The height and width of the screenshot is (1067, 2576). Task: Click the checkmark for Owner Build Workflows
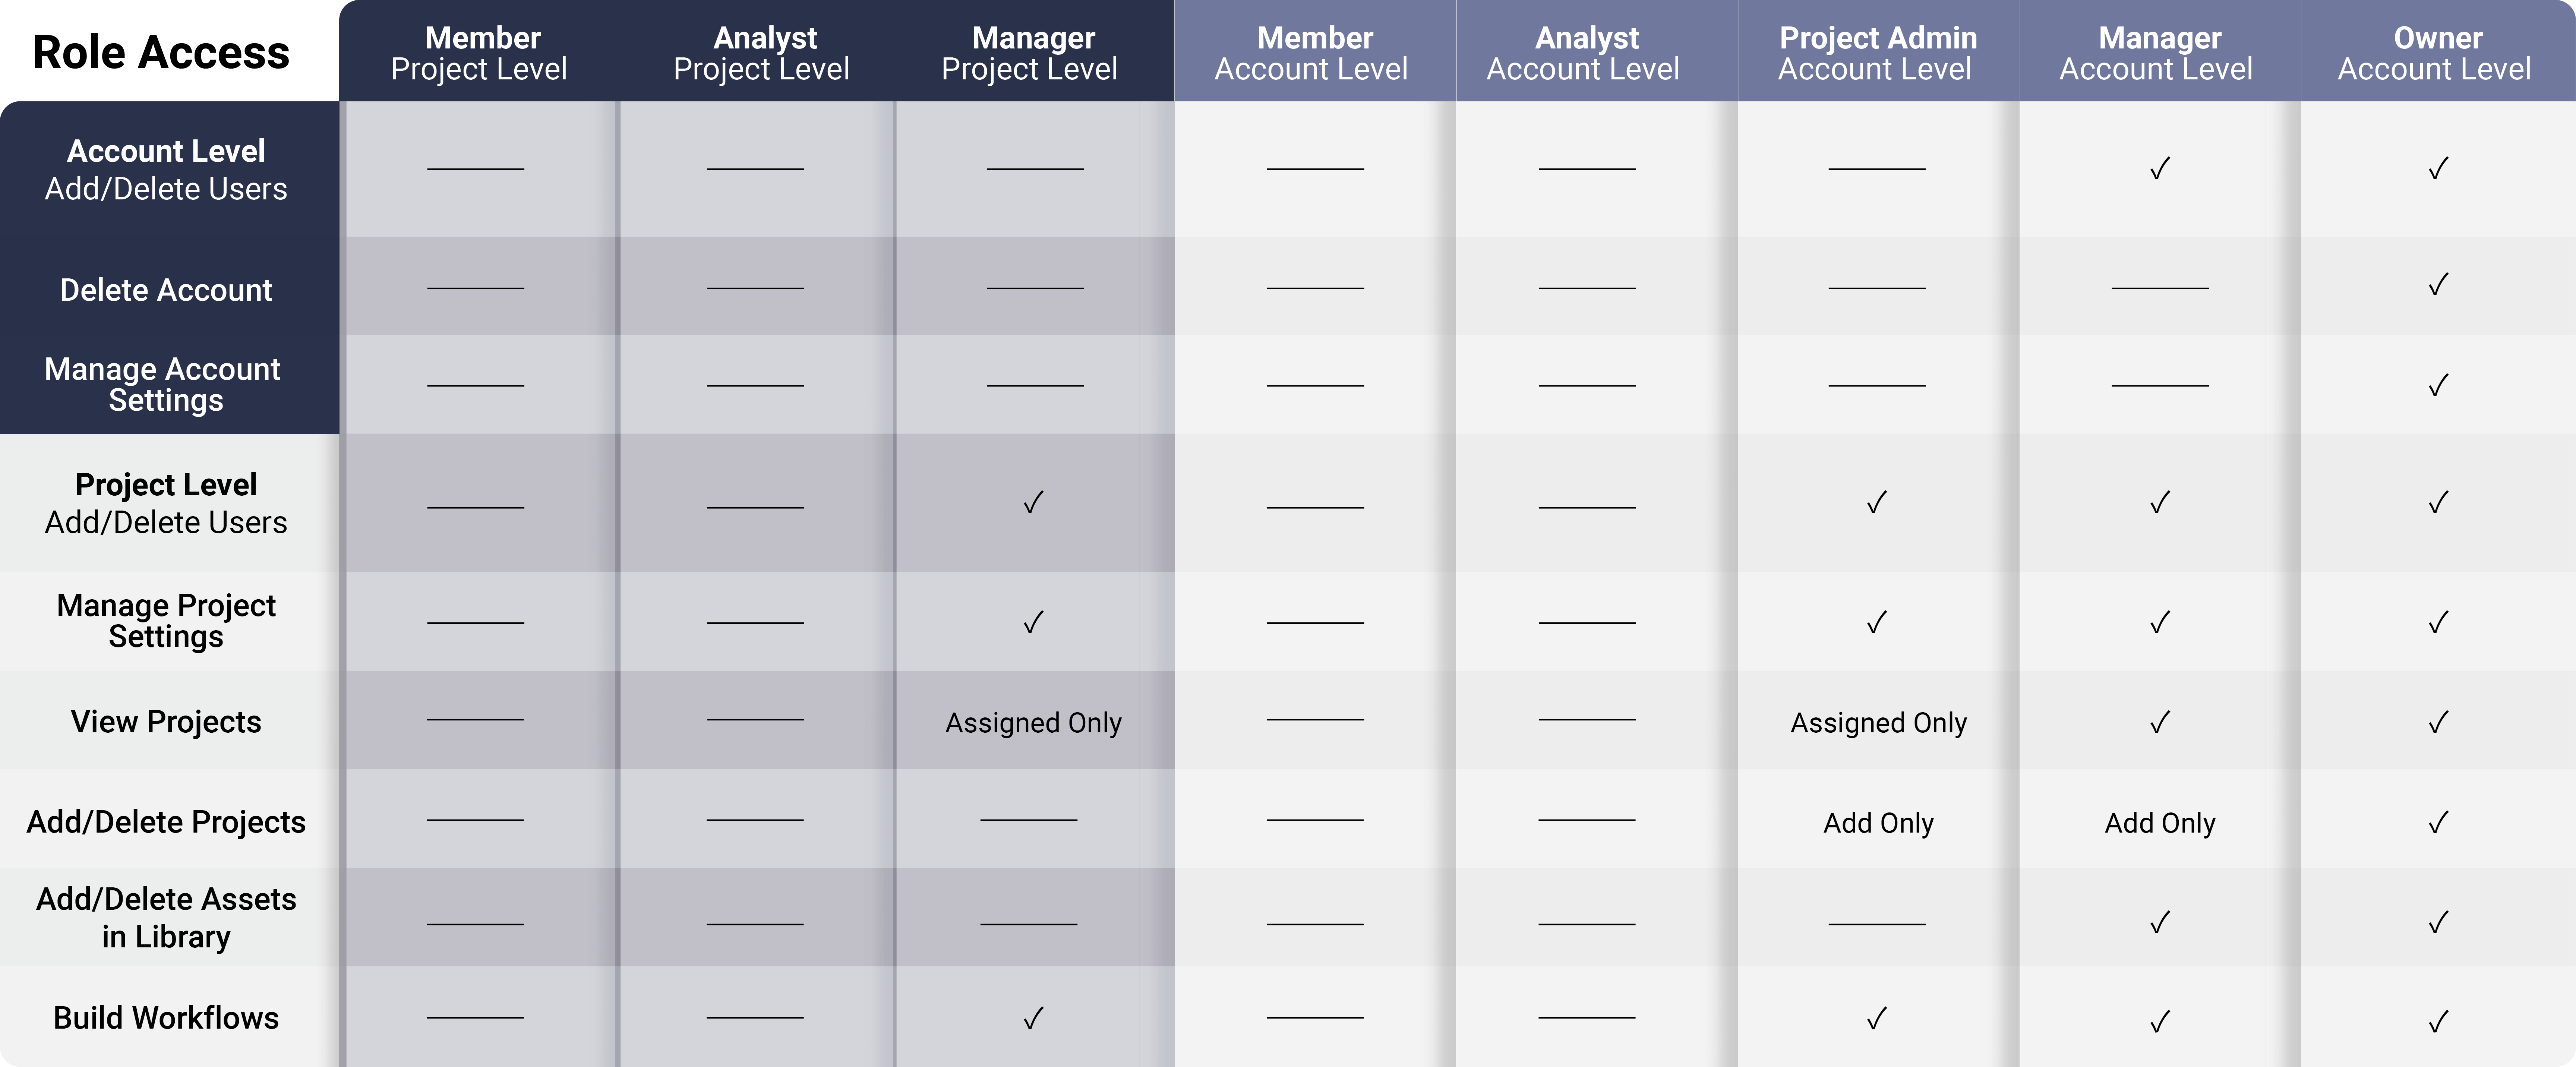[2438, 1021]
